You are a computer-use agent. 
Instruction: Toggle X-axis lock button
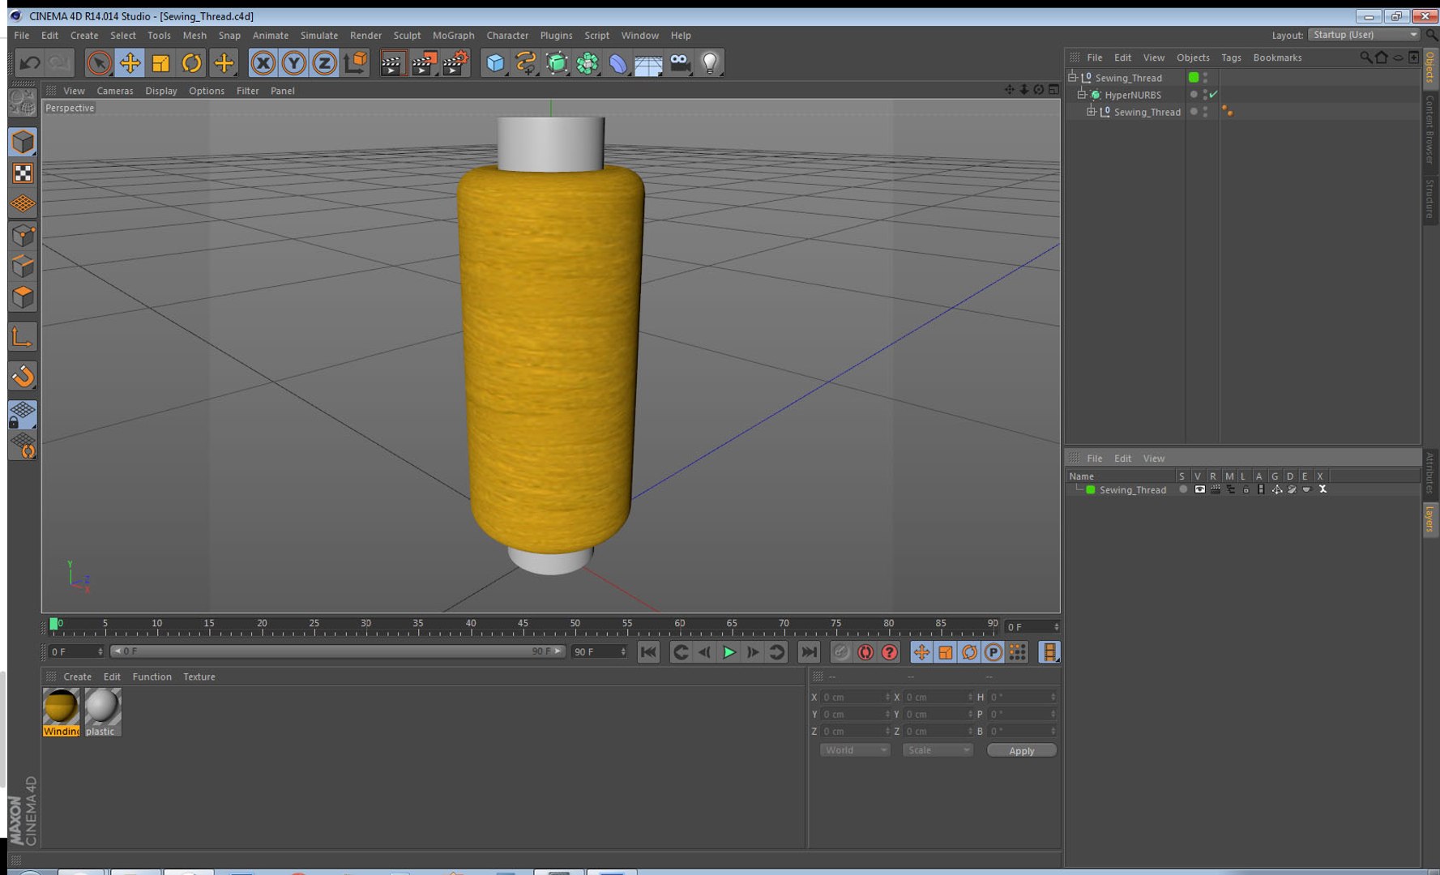pos(263,63)
